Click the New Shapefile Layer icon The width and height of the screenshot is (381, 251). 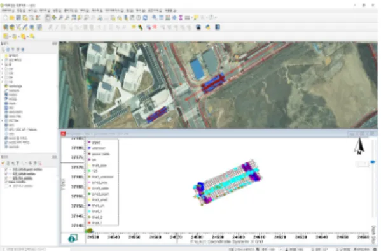click(18, 27)
